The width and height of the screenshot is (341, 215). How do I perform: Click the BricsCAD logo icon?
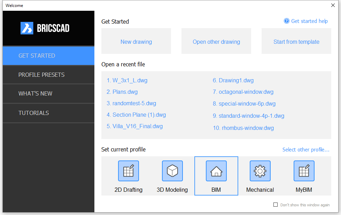[27, 28]
